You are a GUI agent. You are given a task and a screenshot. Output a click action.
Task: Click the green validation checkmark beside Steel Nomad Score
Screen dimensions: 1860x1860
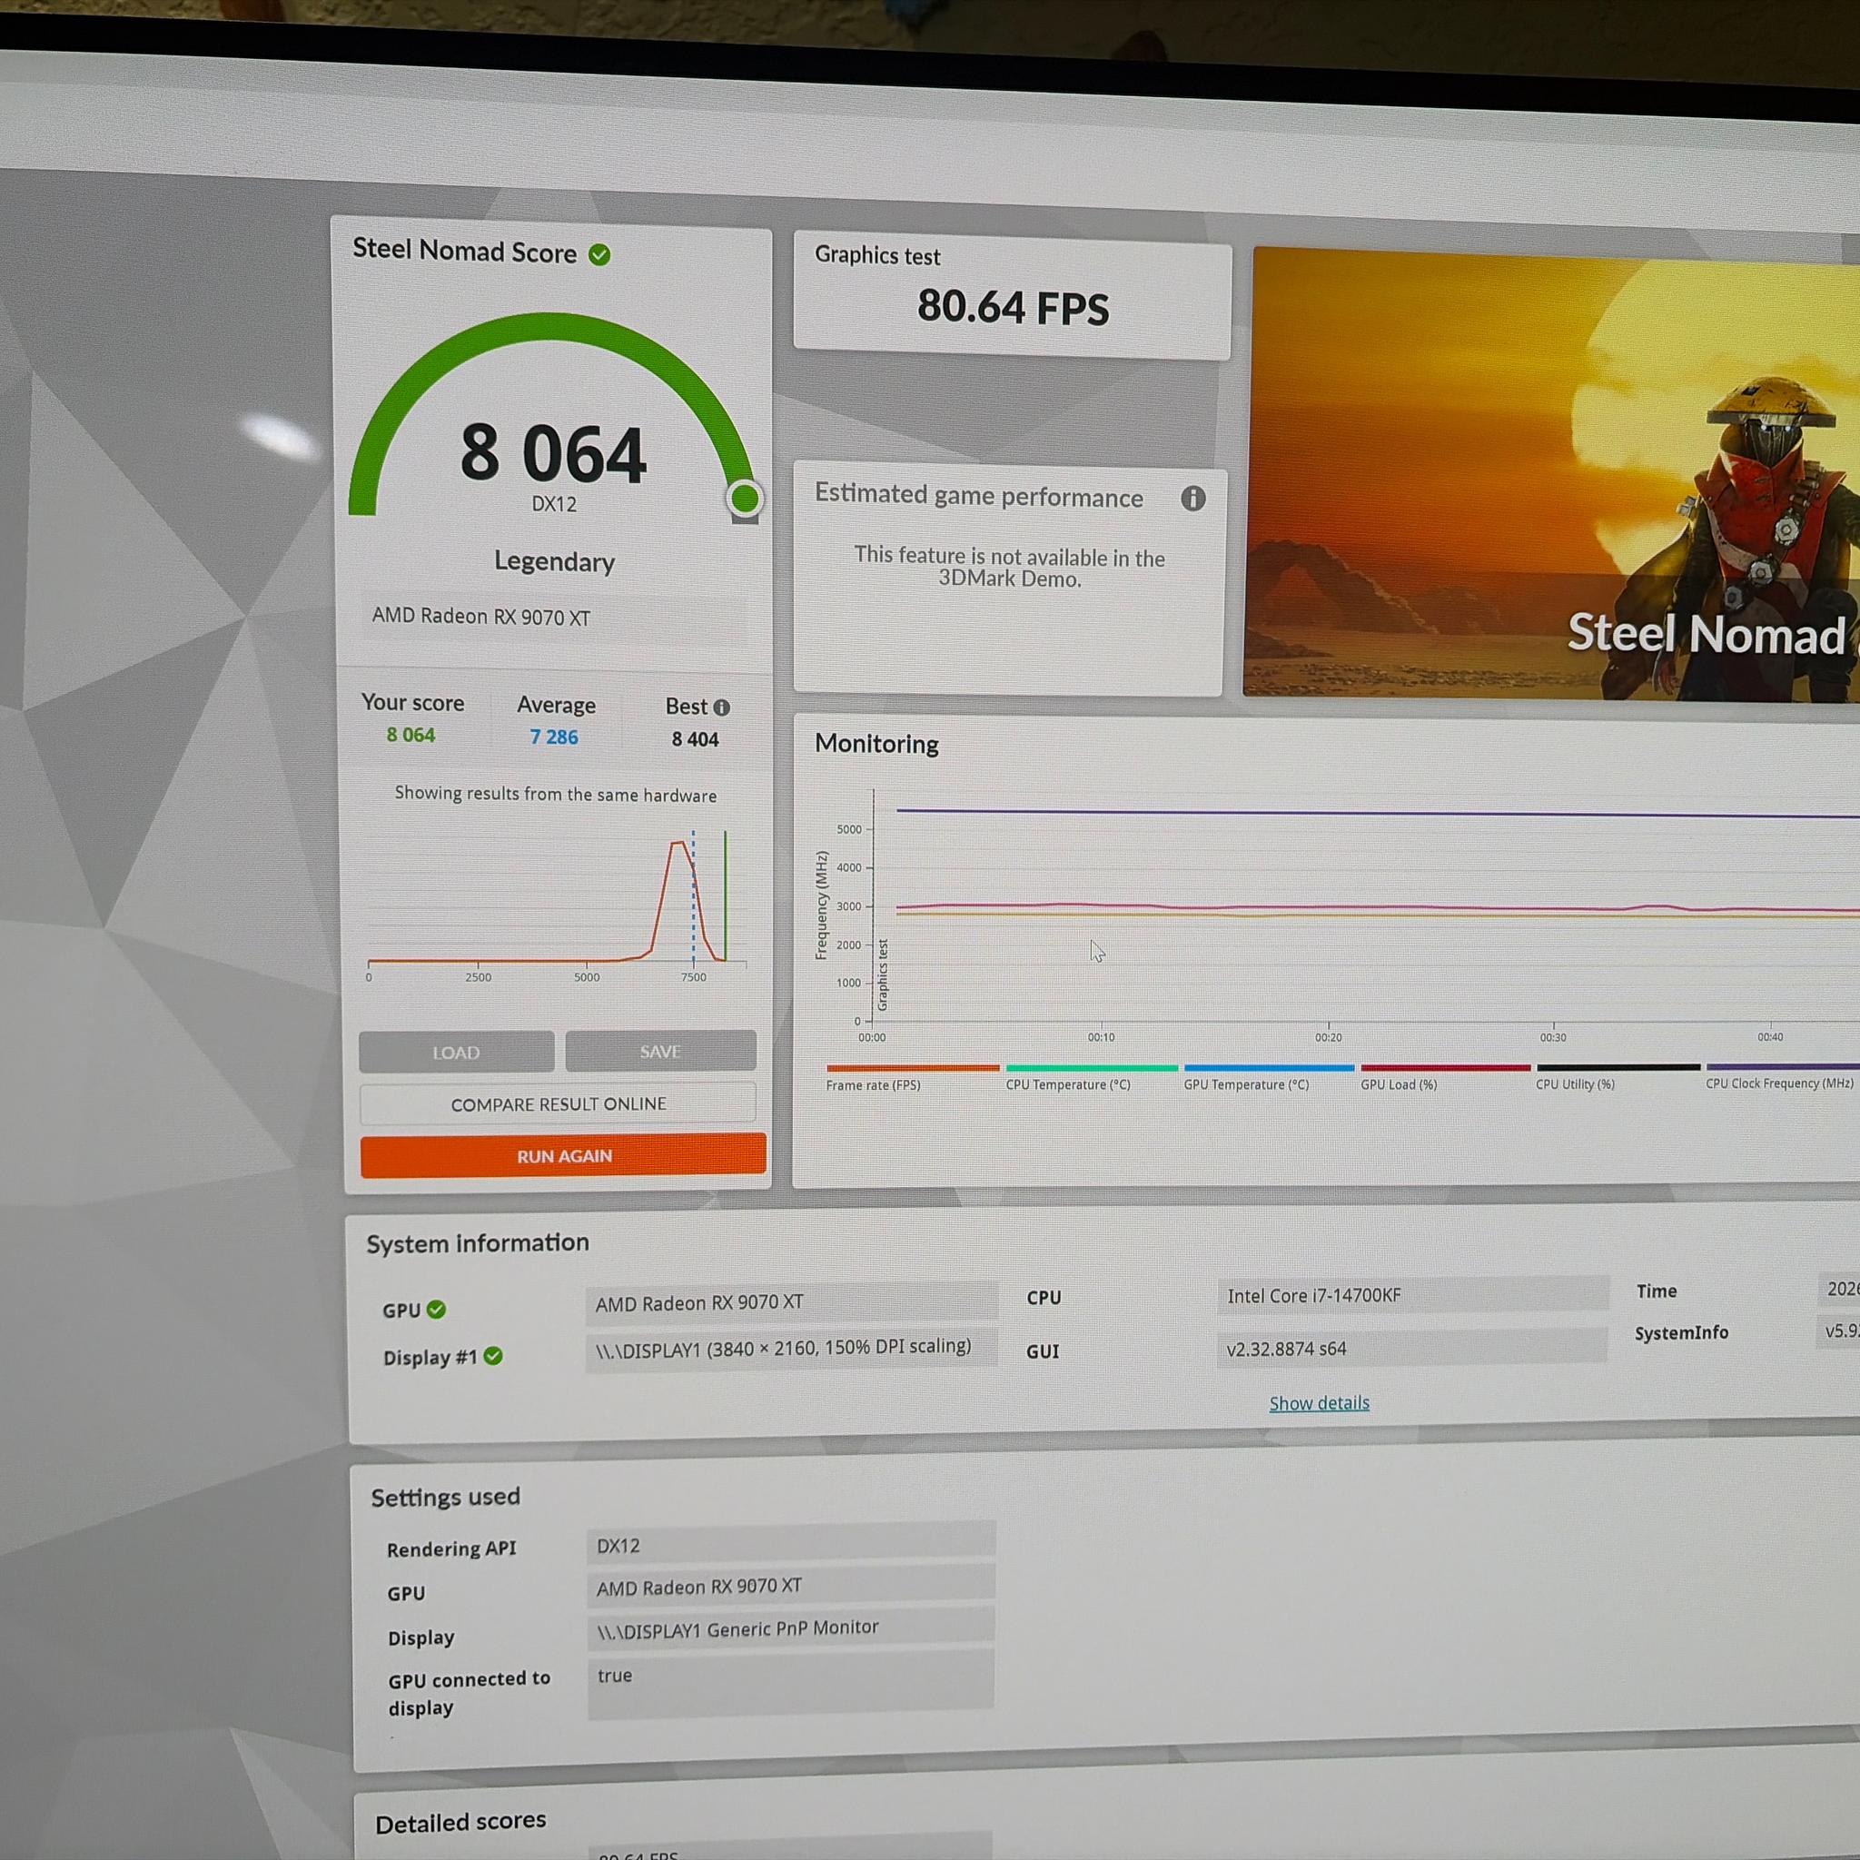(x=599, y=255)
